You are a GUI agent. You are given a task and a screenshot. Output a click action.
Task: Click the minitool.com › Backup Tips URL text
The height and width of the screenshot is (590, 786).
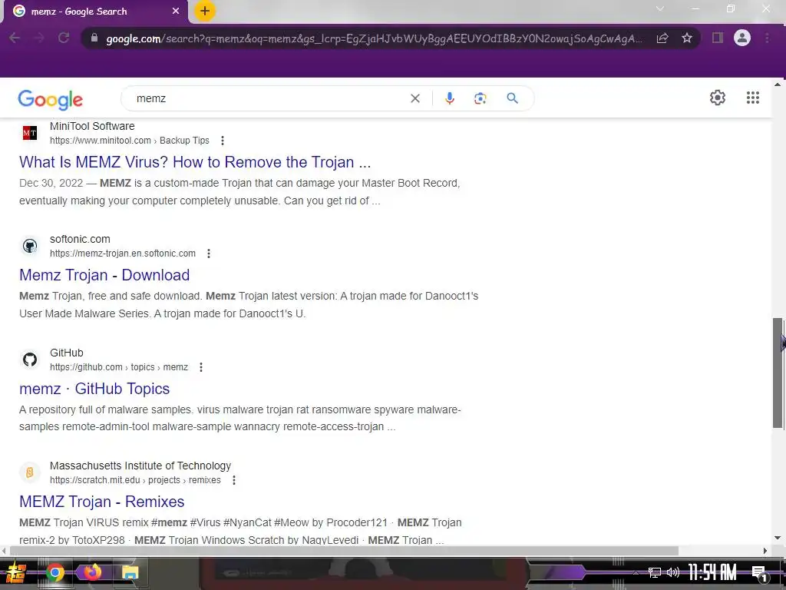coord(129,141)
